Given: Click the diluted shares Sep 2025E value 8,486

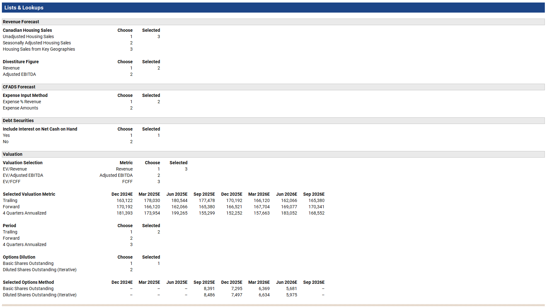Looking at the screenshot, I should point(209,295).
